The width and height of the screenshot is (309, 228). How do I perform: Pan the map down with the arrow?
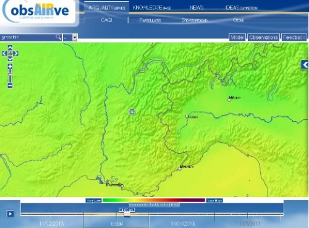point(10,59)
